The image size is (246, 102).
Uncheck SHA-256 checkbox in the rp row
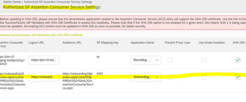[238, 60]
